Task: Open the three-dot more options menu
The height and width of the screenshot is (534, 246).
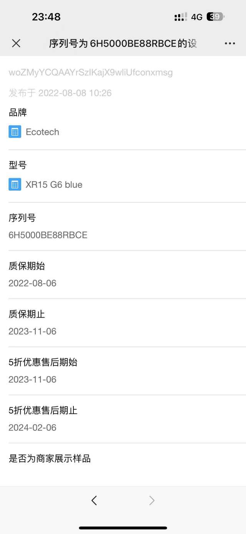Action: (230, 44)
